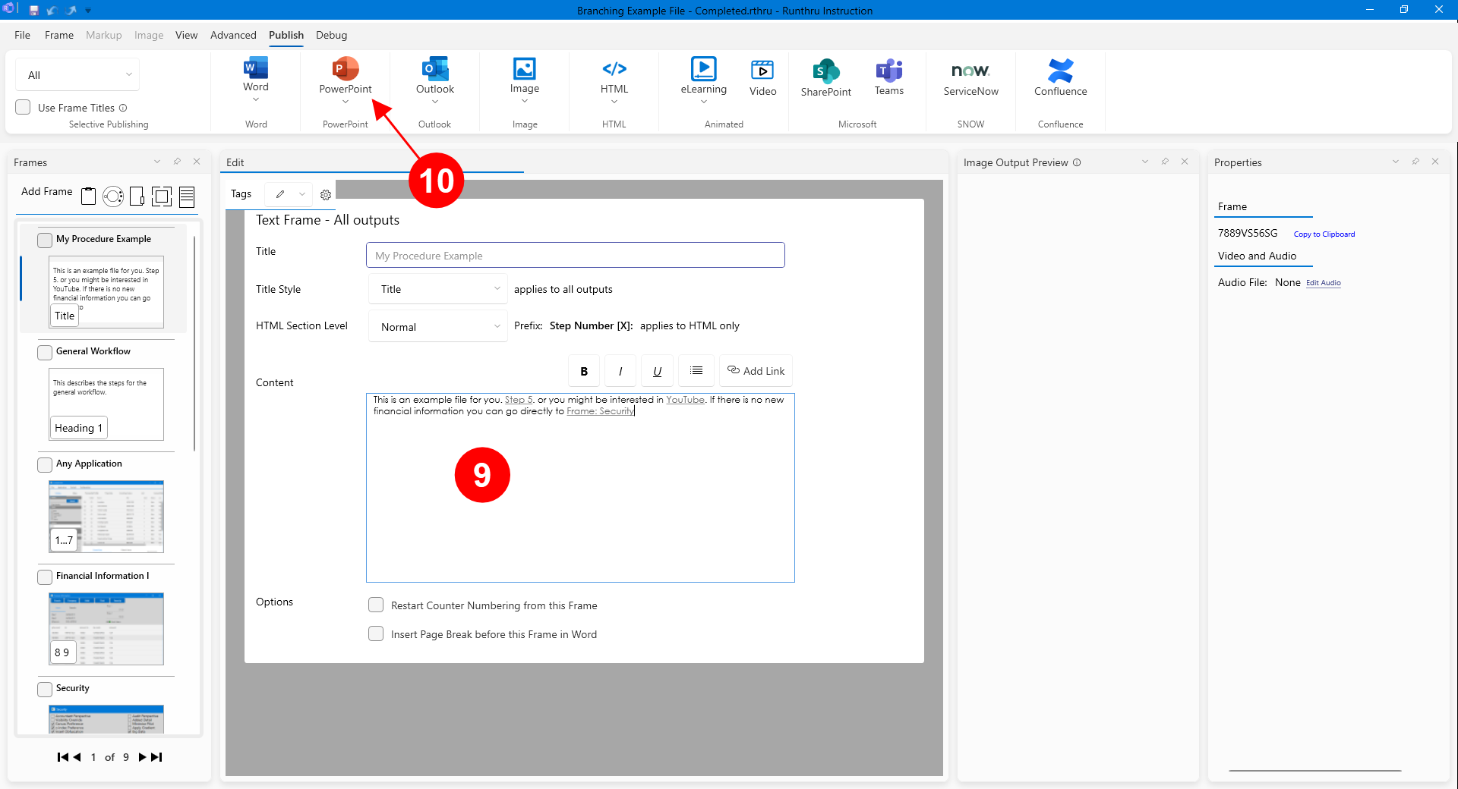Click the Copy to Clipboard link

(x=1324, y=234)
